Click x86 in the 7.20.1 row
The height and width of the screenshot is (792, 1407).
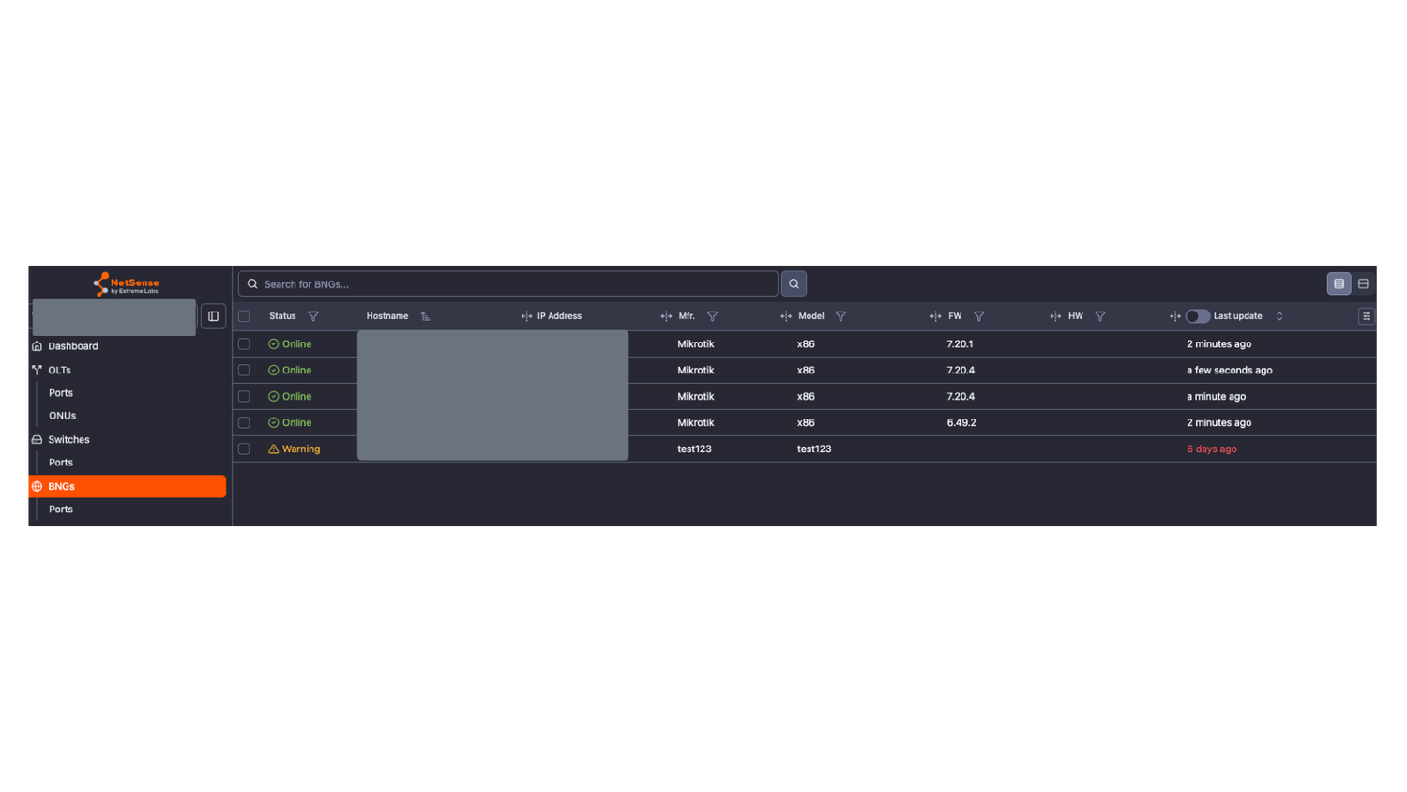pos(806,344)
